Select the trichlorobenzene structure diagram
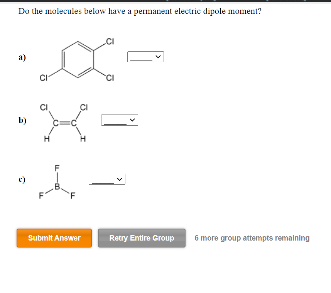 [77, 60]
